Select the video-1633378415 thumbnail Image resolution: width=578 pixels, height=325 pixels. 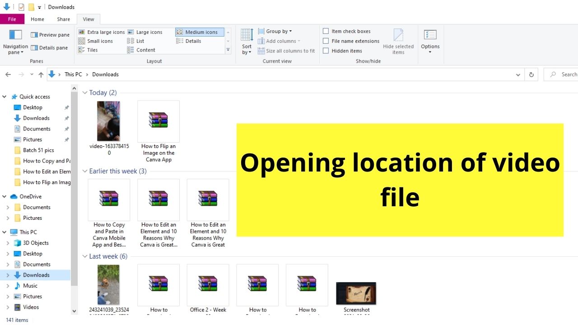coord(108,121)
